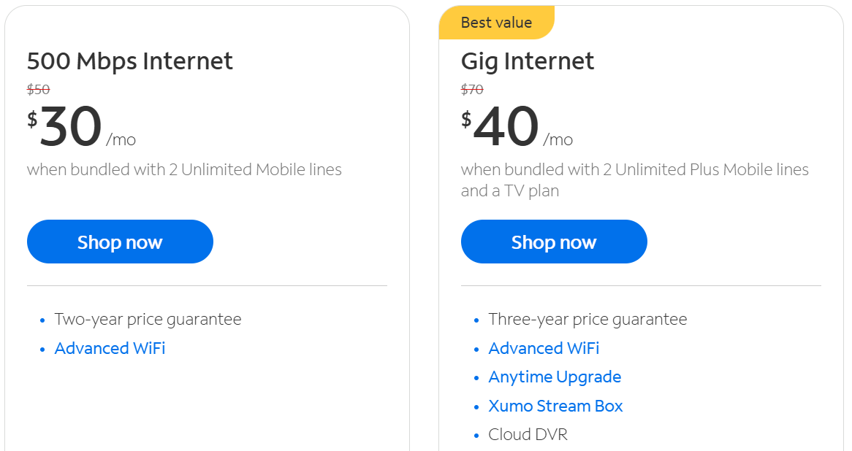
Task: Open the Anytime Upgrade link
Action: click(555, 377)
